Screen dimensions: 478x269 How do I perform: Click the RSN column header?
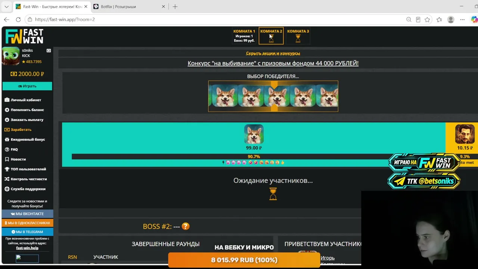(72, 257)
